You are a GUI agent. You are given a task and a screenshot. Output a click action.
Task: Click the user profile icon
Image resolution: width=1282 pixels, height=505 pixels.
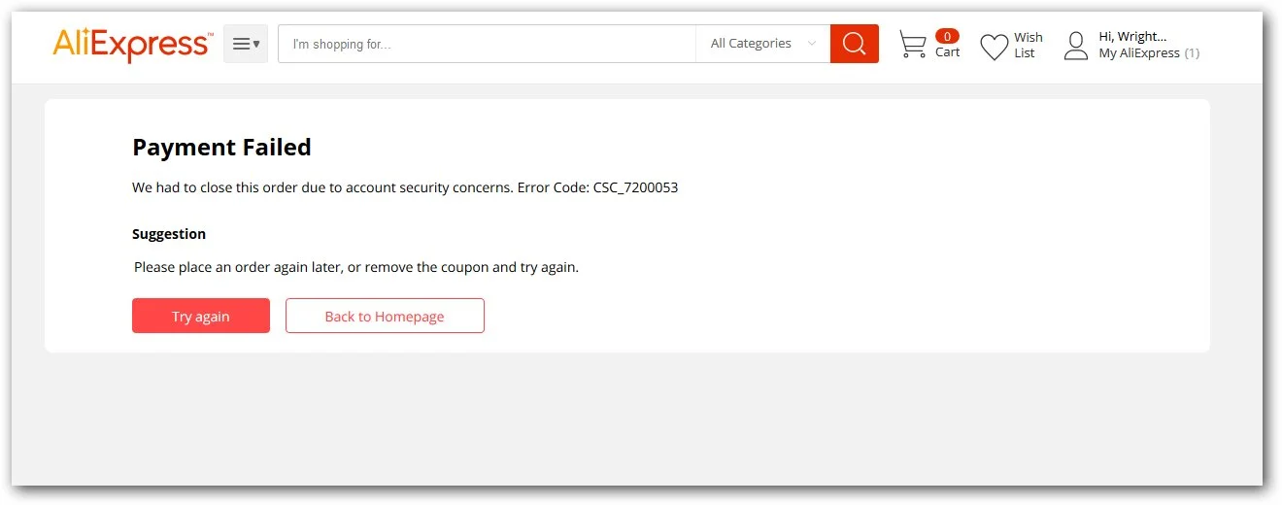click(x=1075, y=46)
